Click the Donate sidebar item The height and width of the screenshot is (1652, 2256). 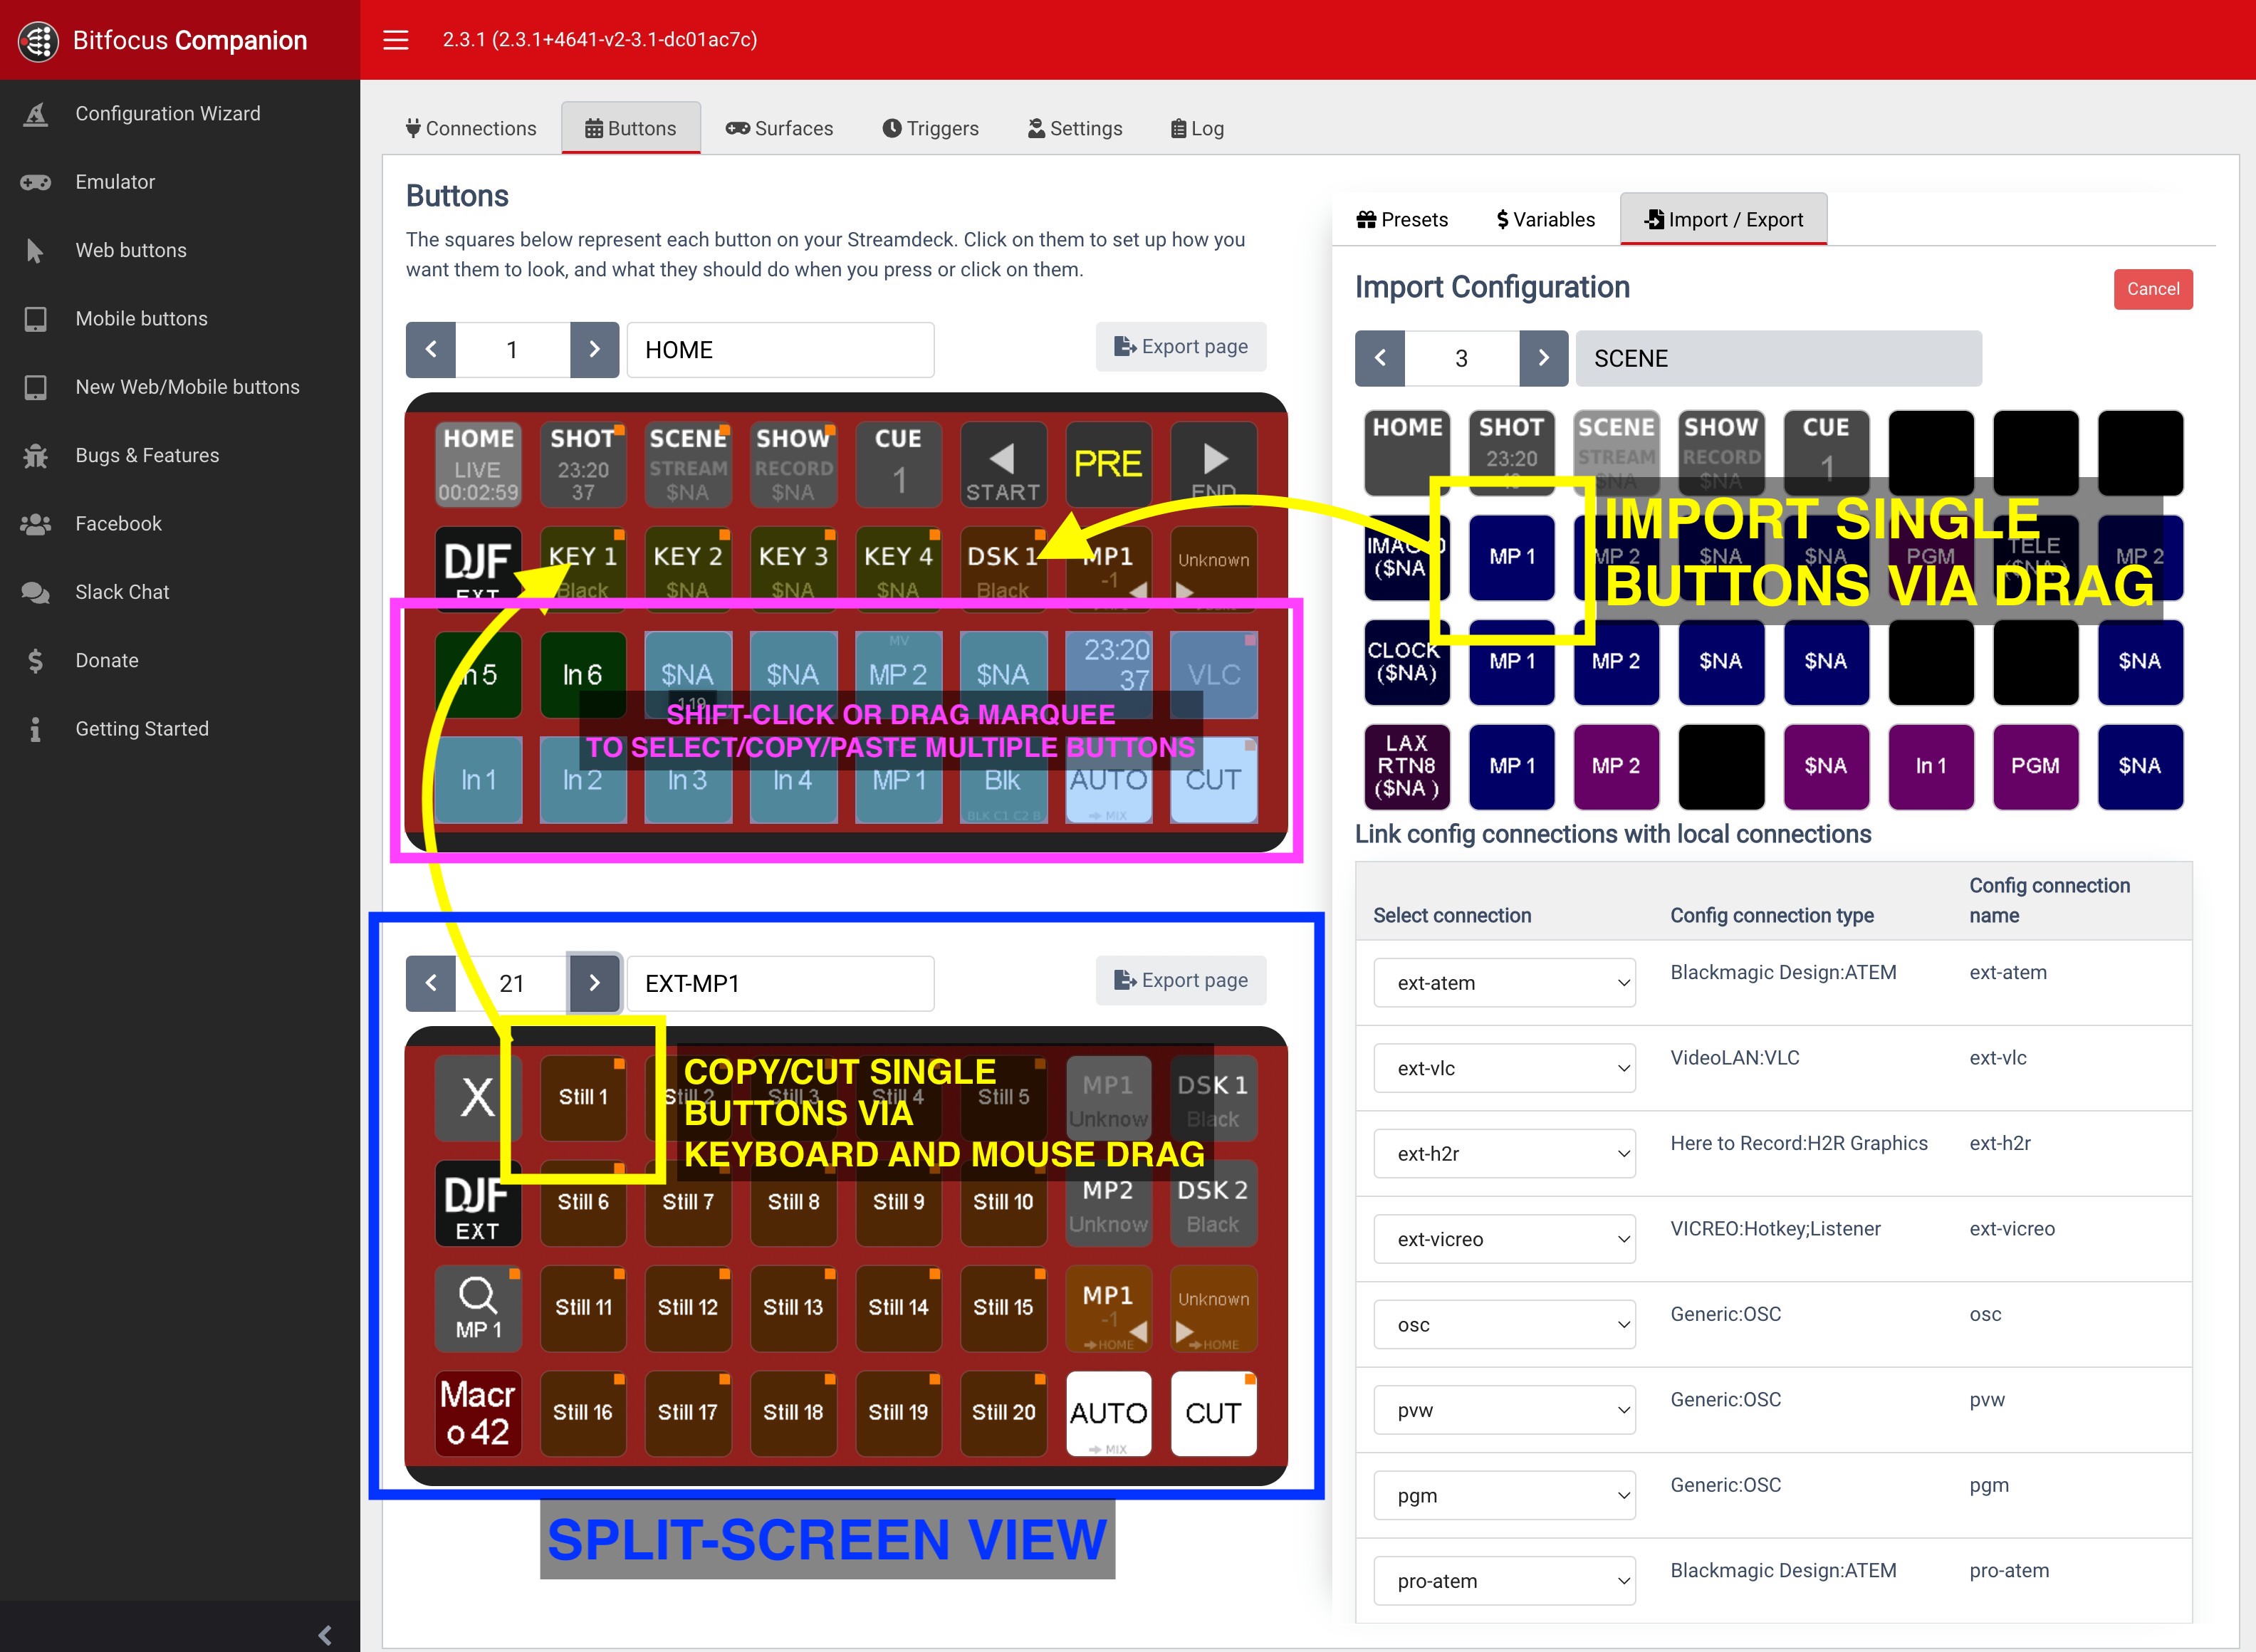(x=106, y=660)
